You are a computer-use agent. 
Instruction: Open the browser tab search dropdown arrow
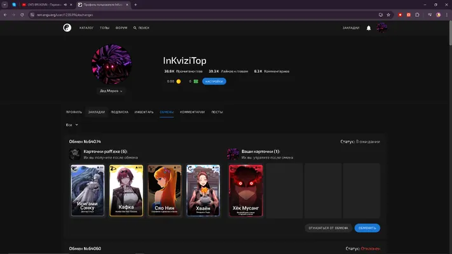pyautogui.click(x=4, y=4)
